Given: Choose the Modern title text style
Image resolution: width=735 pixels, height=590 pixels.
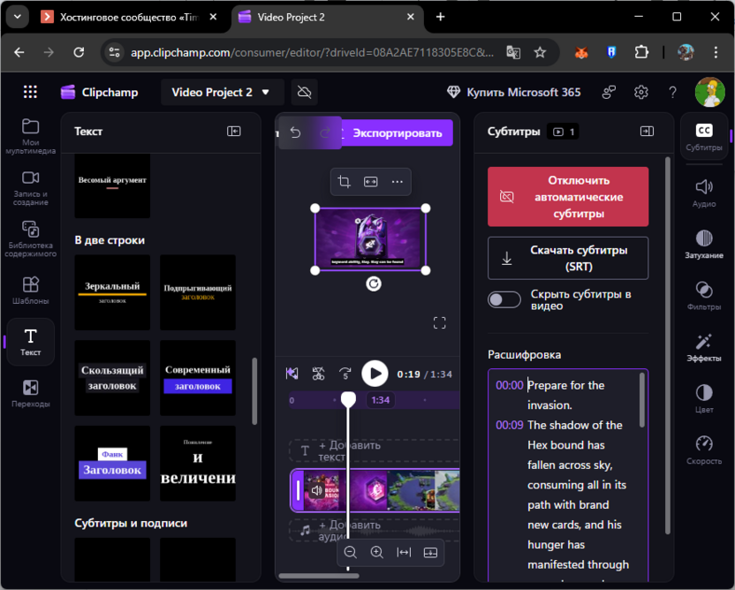Looking at the screenshot, I should tap(198, 378).
